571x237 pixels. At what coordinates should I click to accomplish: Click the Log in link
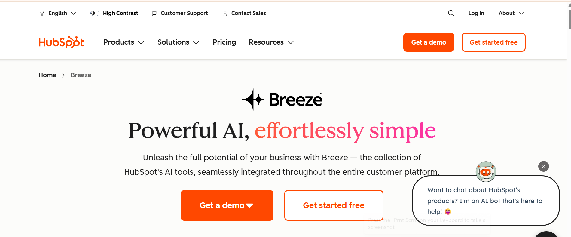click(x=476, y=13)
